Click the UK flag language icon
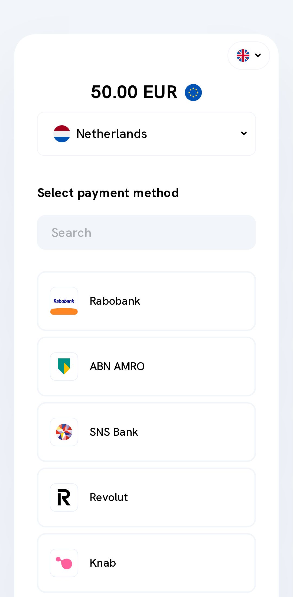 pyautogui.click(x=243, y=56)
